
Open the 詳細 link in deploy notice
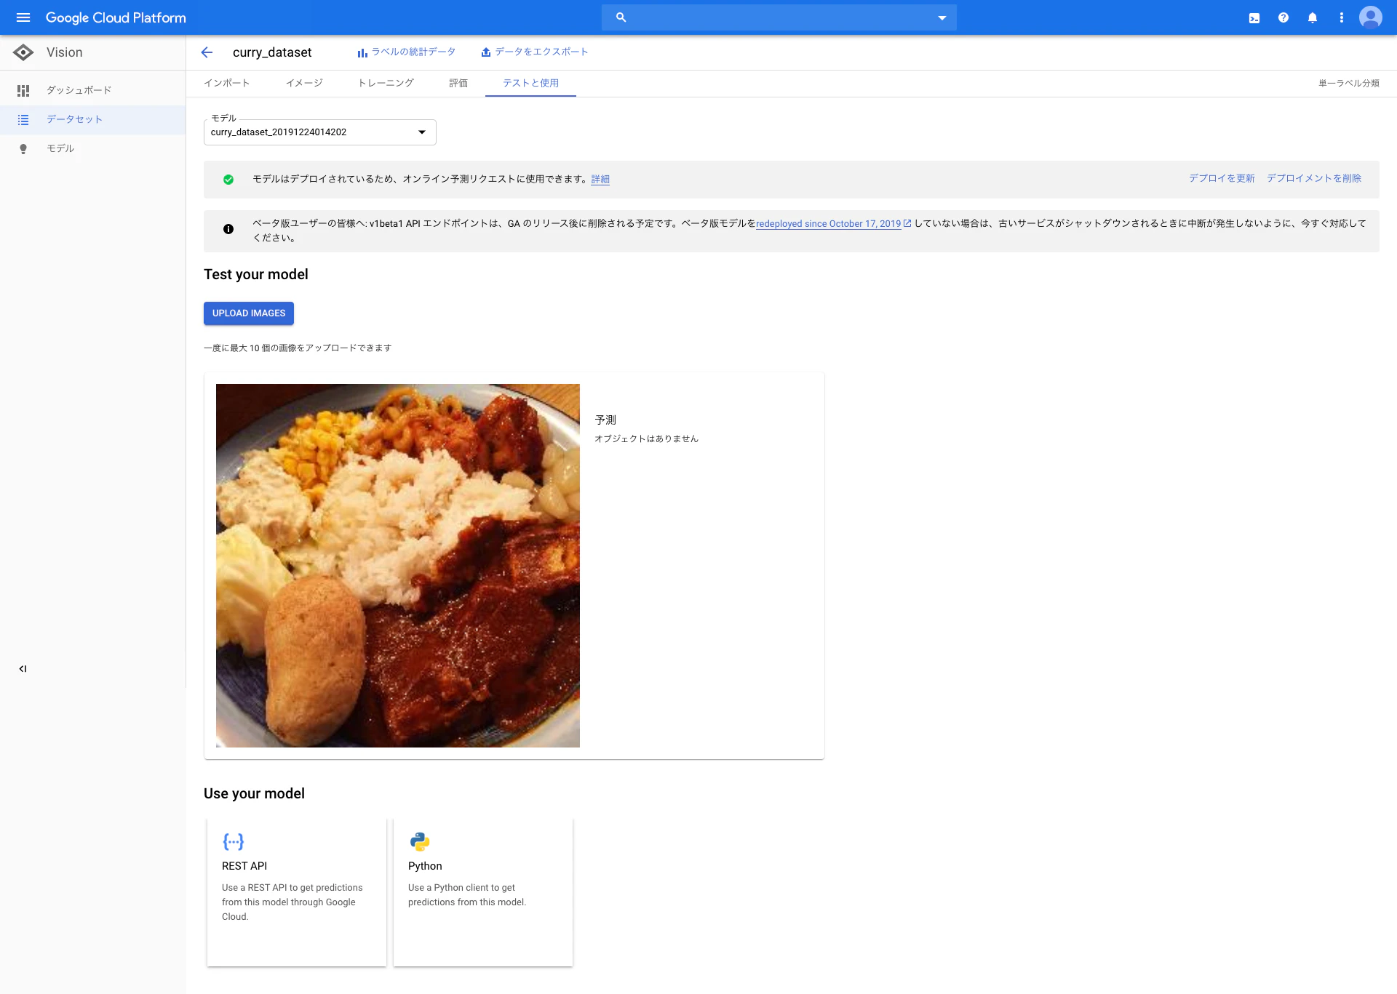click(600, 180)
